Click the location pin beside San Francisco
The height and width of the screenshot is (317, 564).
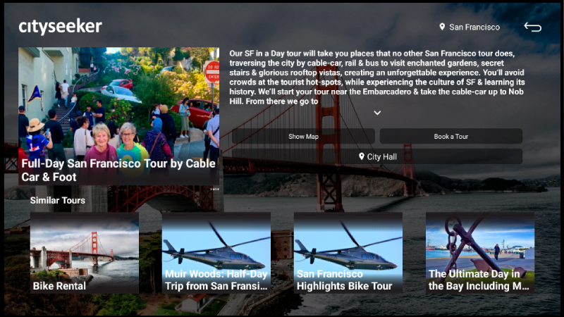[x=442, y=27]
